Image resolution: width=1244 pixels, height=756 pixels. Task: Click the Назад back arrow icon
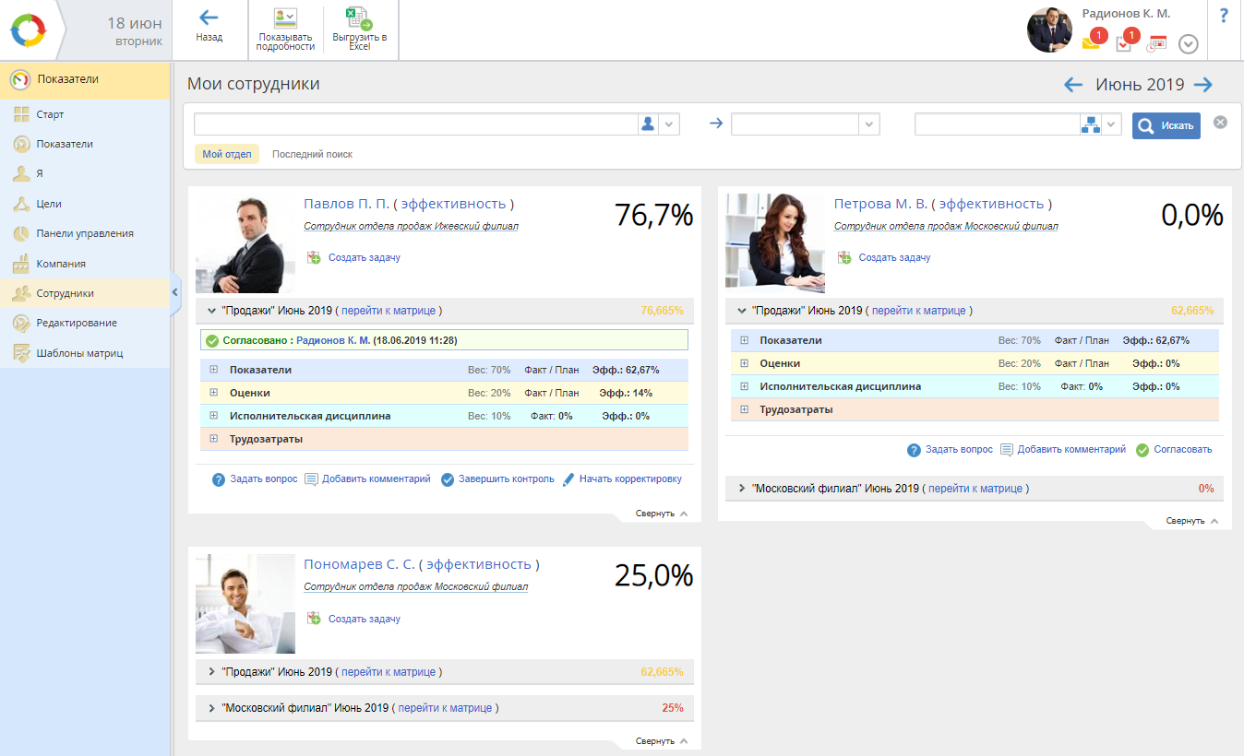209,18
